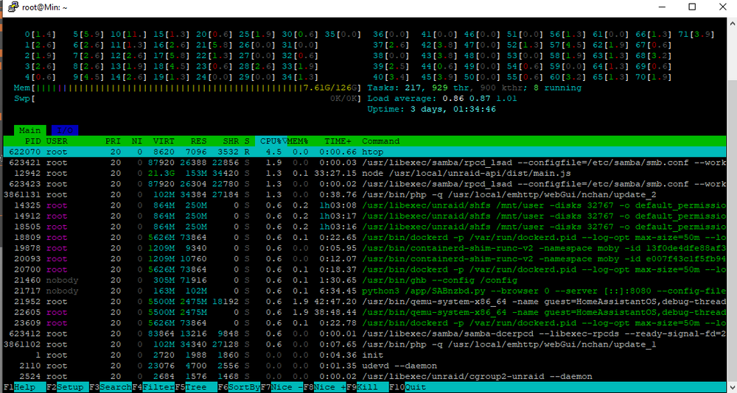Image resolution: width=737 pixels, height=393 pixels.
Task: Click F8 Nice plus button
Action: [x=325, y=387]
